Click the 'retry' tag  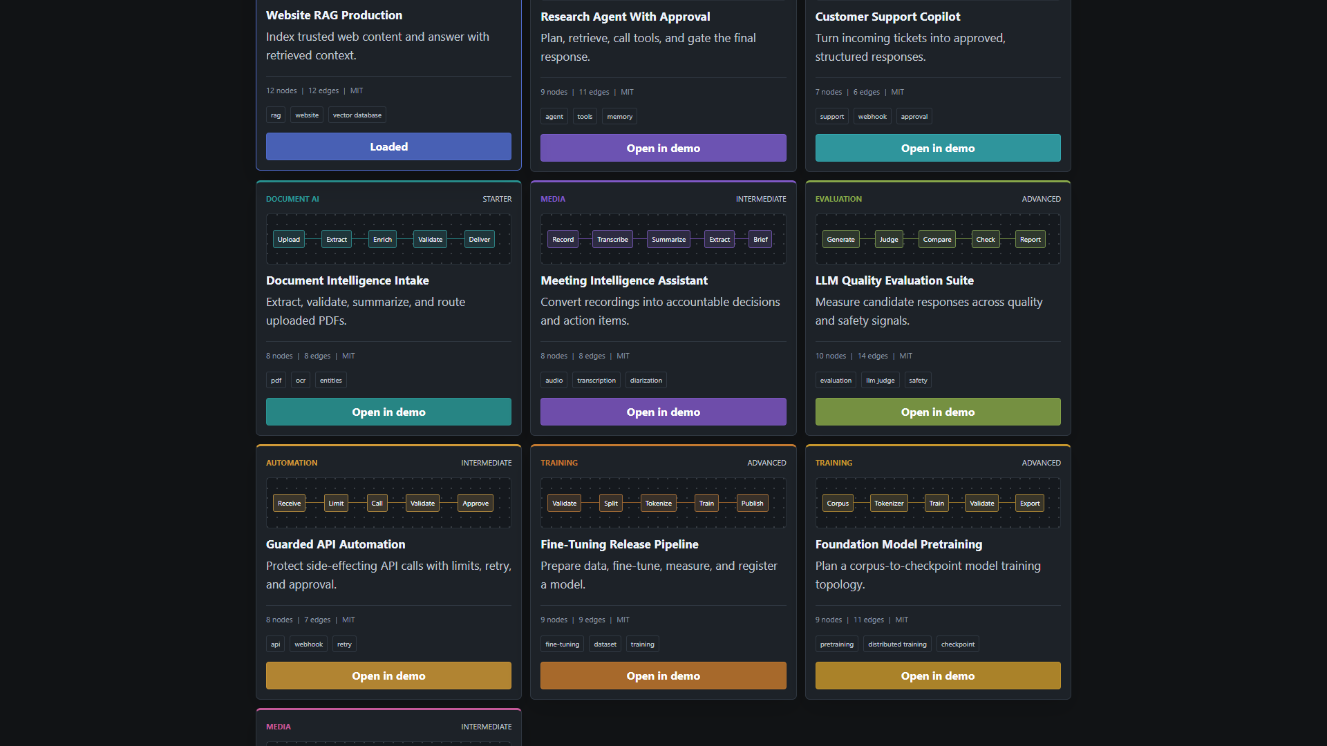(344, 644)
